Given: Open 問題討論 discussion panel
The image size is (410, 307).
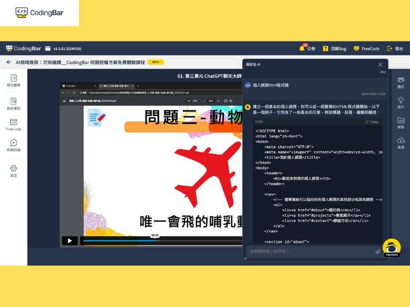Looking at the screenshot, I should pos(13,145).
